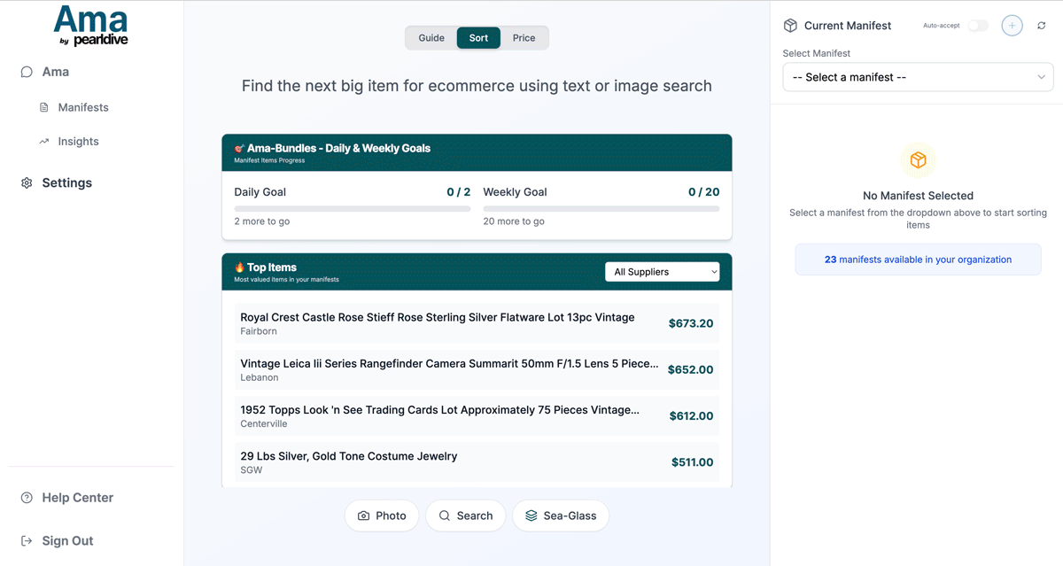Switch to the Guide tab
Viewport: 1063px width, 566px height.
pos(431,38)
